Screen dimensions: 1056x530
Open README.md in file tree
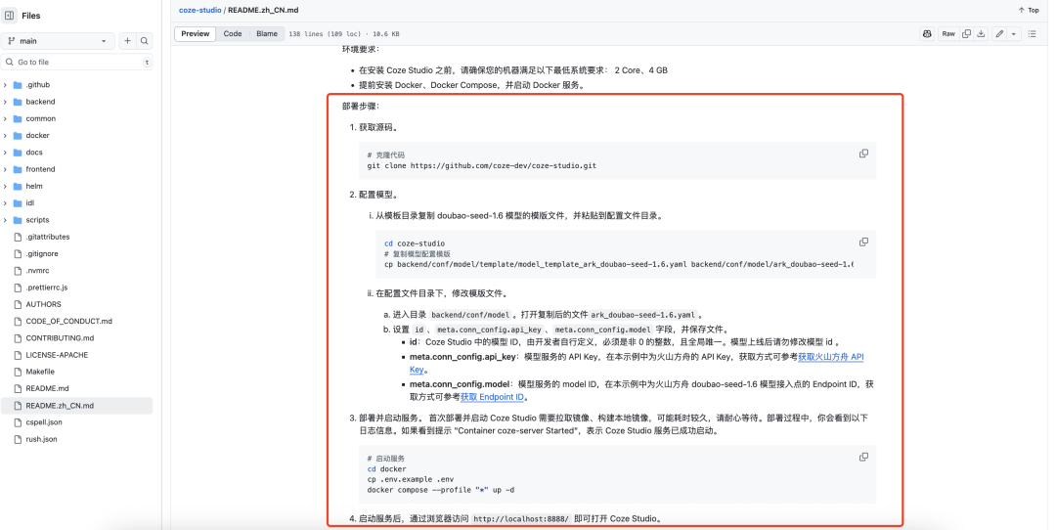pos(47,388)
